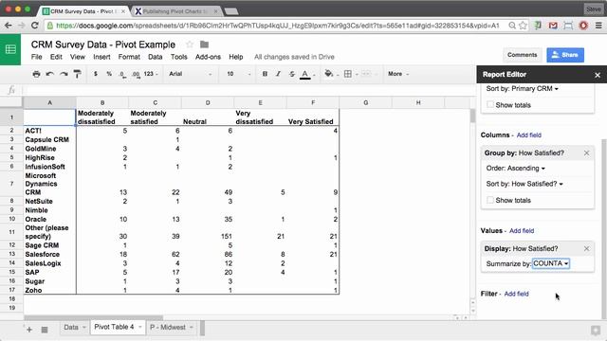Screen dimensions: 607x341
Task: Select the Paint format tool
Action: click(x=78, y=74)
